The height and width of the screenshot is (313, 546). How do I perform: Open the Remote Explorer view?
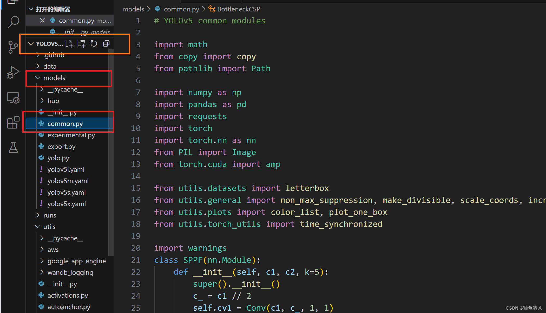point(13,98)
